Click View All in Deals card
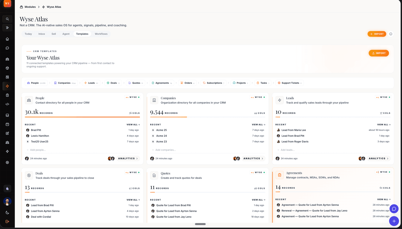The height and width of the screenshot is (229, 402). pos(133,200)
